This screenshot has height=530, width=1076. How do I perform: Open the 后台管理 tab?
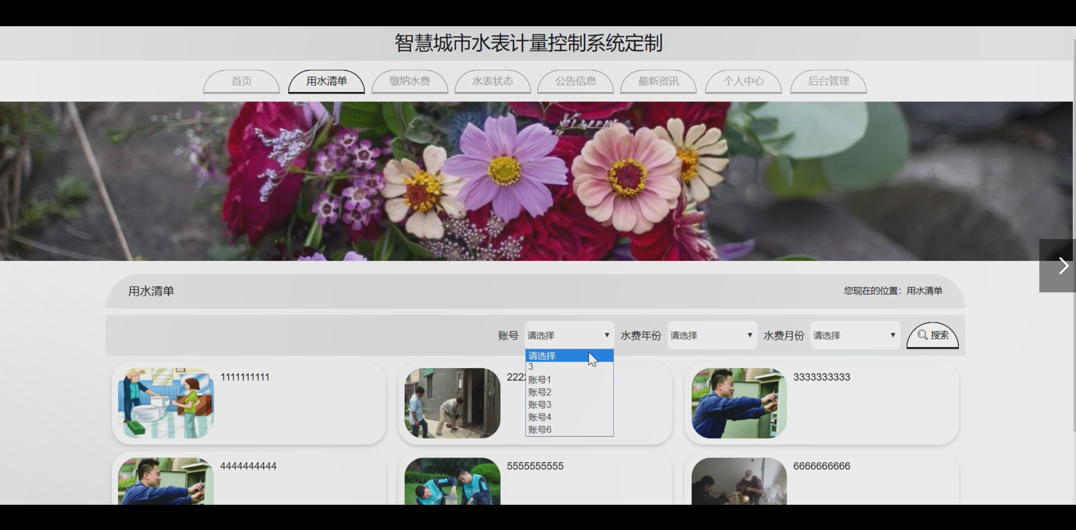point(828,81)
